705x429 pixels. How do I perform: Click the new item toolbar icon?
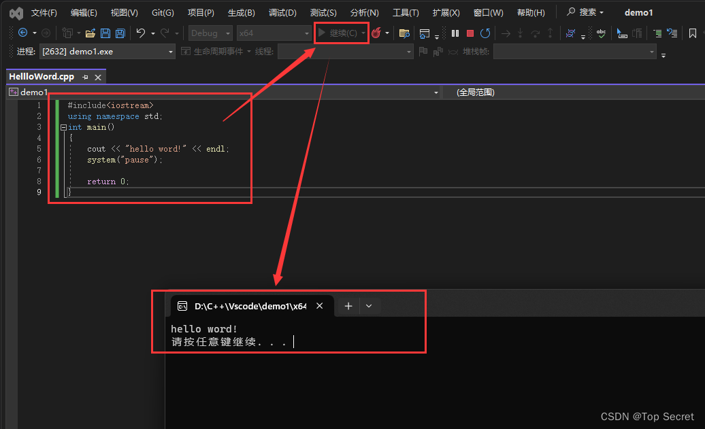(67, 33)
